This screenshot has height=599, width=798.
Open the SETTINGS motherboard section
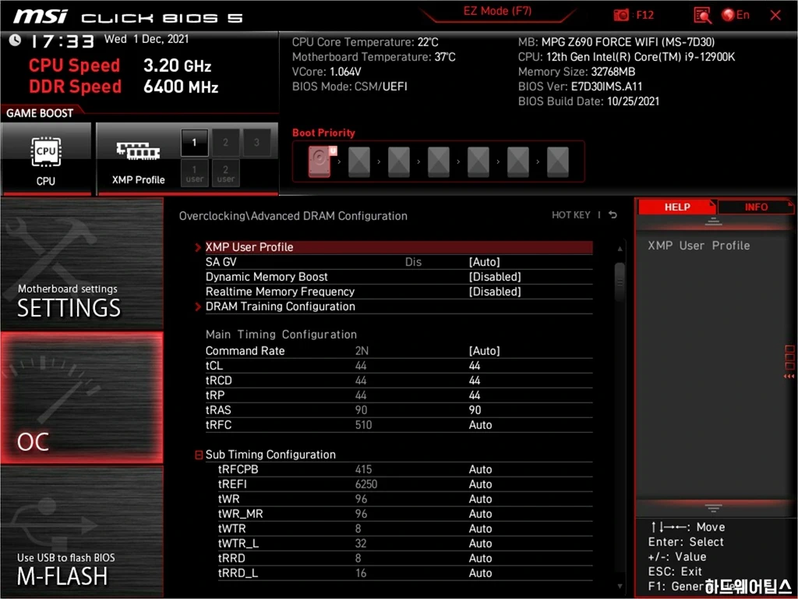pos(82,264)
